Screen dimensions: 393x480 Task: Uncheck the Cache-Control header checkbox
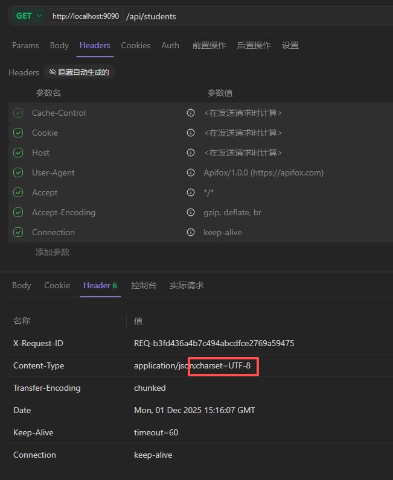tap(19, 113)
